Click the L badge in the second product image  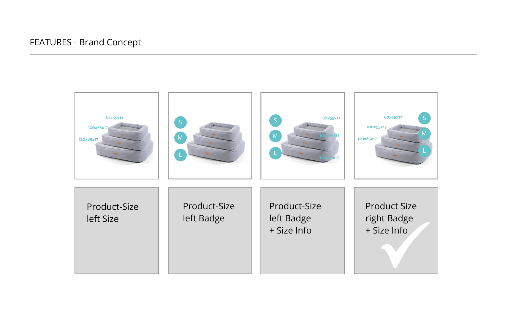(x=180, y=155)
